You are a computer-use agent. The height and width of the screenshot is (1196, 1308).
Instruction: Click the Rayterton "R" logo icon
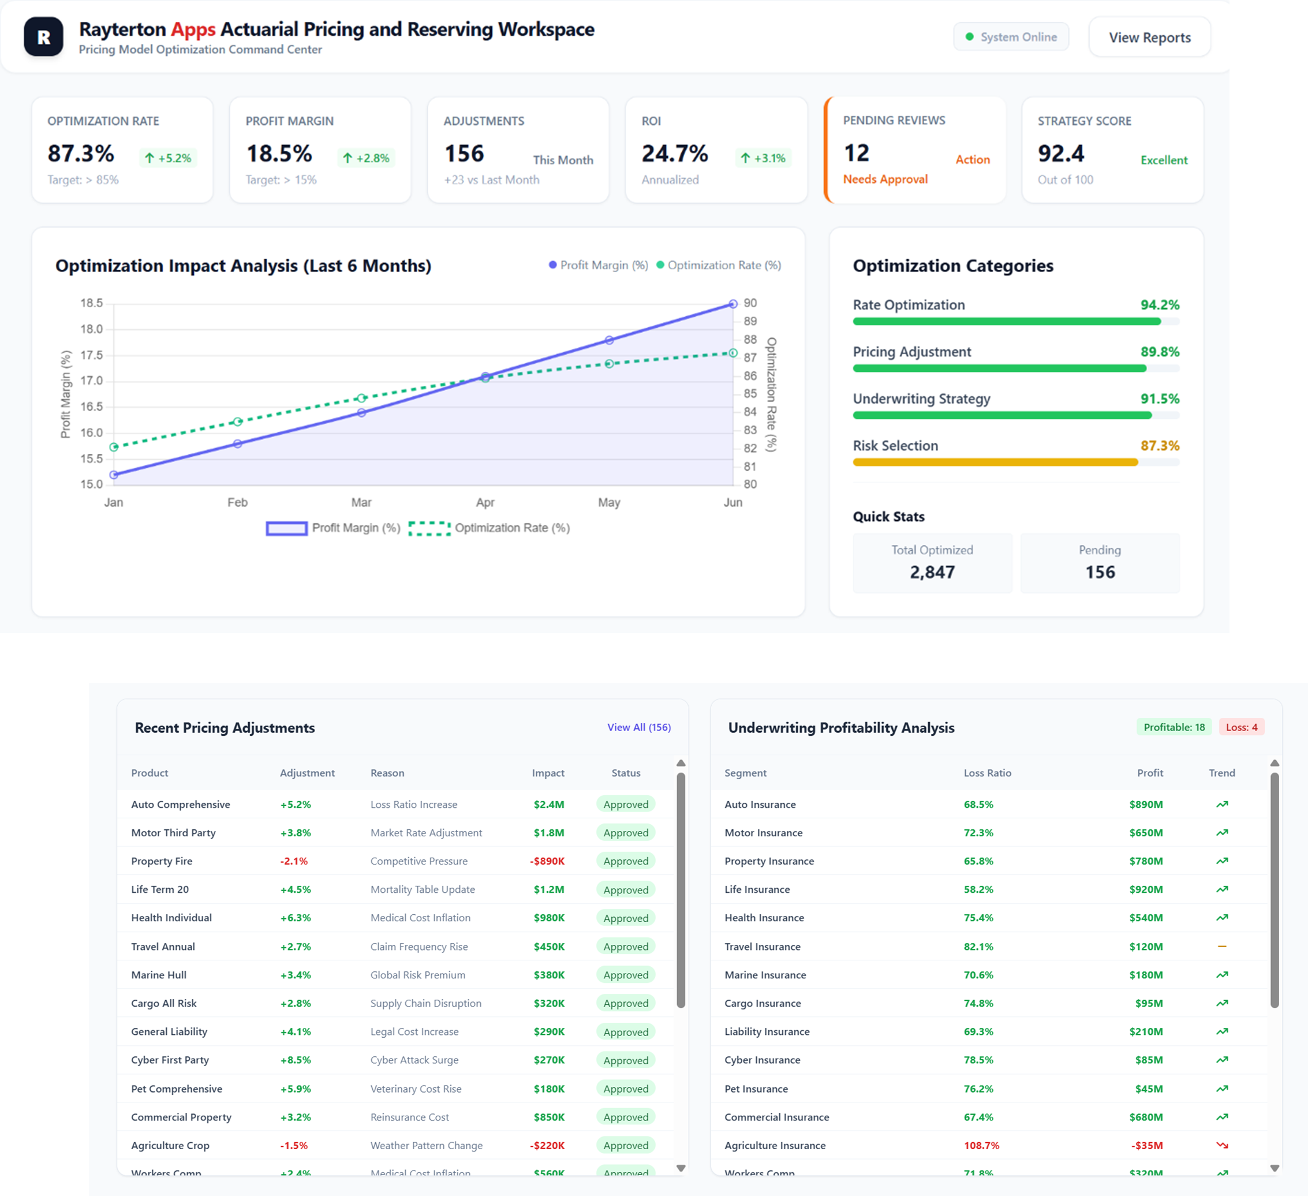[x=43, y=37]
